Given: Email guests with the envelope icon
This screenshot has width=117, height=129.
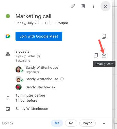Looking at the screenshot, I should tap(104, 56).
